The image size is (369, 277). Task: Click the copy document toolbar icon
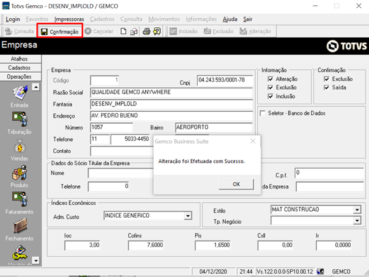134,31
